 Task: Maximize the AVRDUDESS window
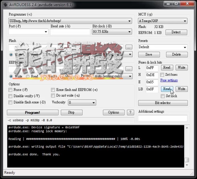point(176,4)
